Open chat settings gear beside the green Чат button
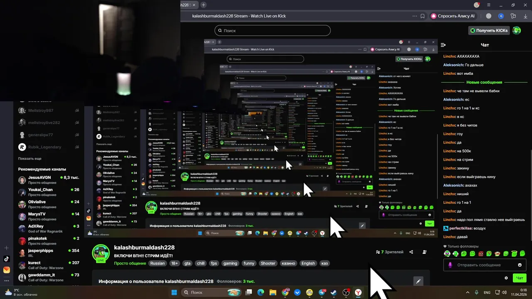Viewport: 532px width, 299px height. (x=506, y=278)
